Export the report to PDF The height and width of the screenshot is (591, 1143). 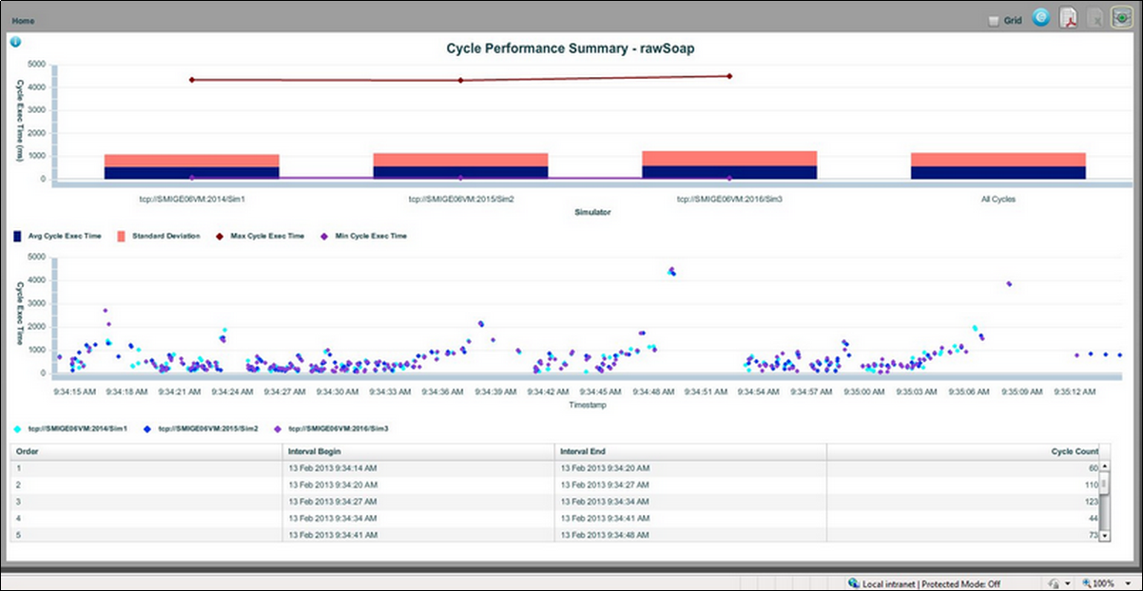point(1068,16)
